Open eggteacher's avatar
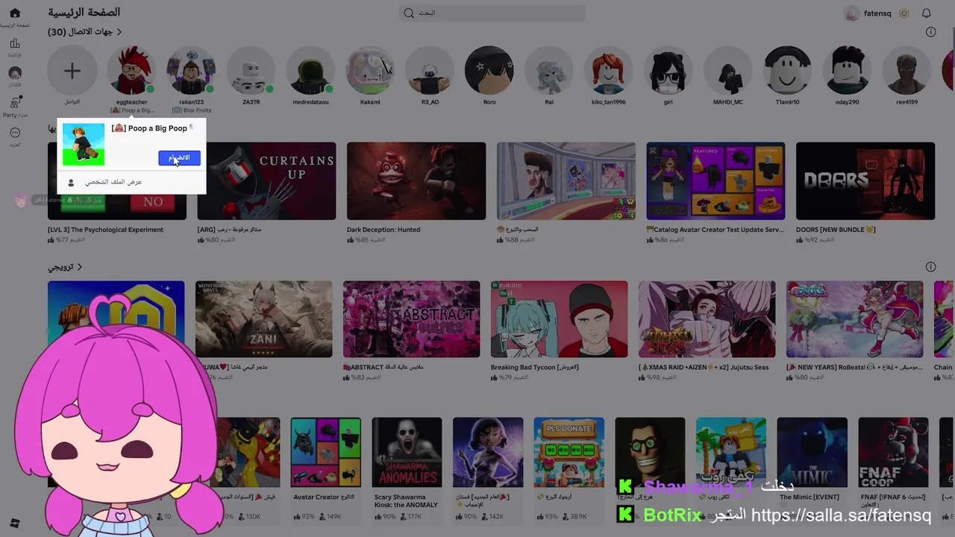Screen dimensions: 955x537 coord(131,71)
